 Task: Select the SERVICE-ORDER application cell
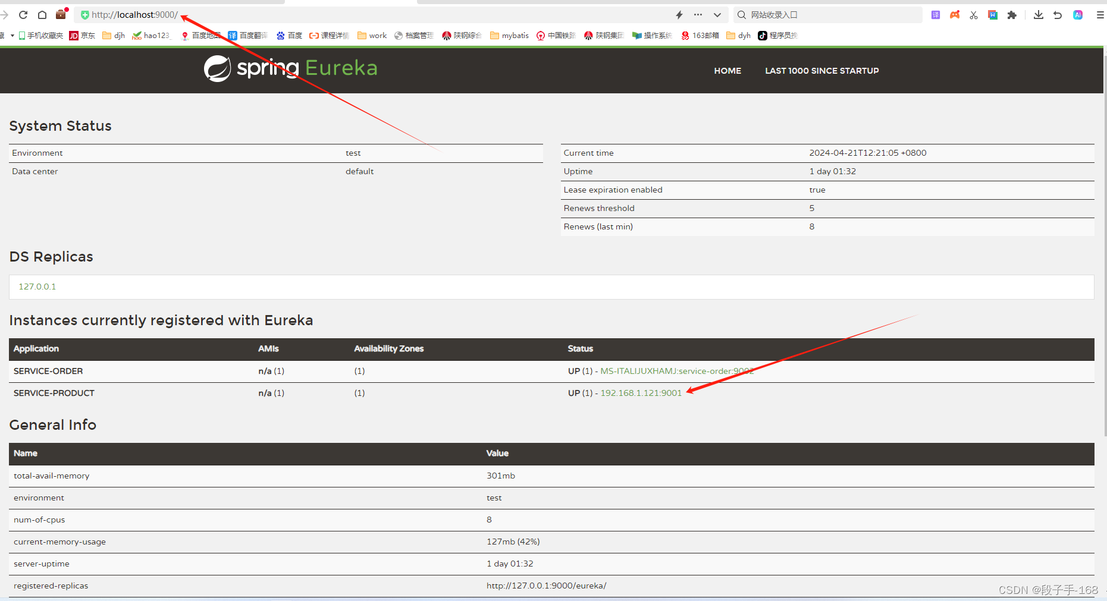coord(48,371)
